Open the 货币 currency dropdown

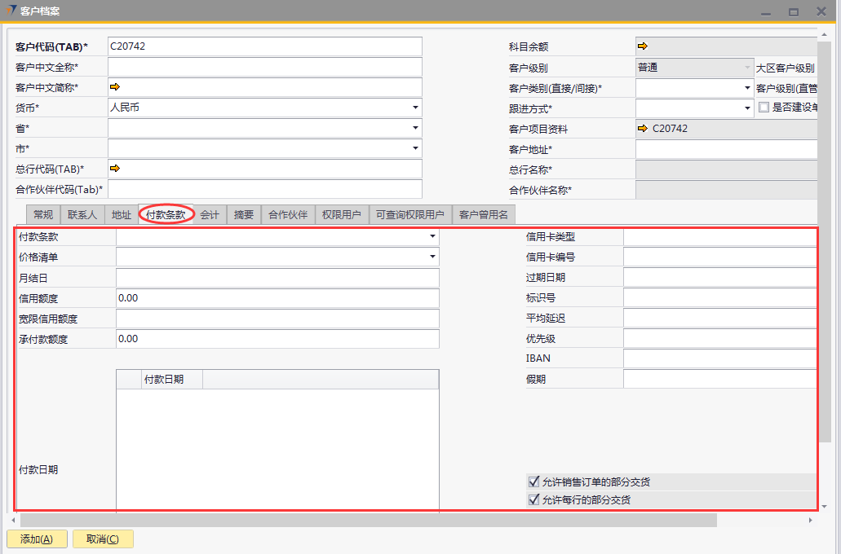(415, 108)
